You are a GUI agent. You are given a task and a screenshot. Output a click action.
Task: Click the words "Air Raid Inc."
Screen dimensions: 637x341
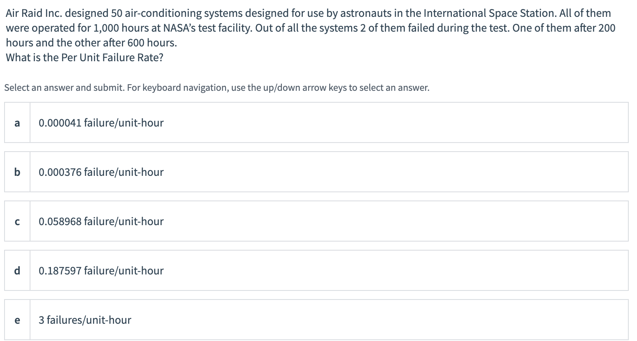tap(34, 13)
